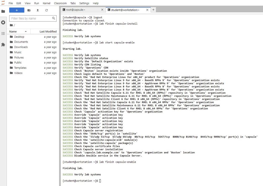This screenshot has height=186, width=263.
Task: Open the Kernel menu
Action: pos(47,3)
